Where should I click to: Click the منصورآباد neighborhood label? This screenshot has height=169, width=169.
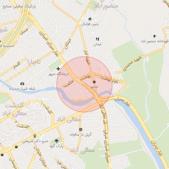tap(106, 6)
